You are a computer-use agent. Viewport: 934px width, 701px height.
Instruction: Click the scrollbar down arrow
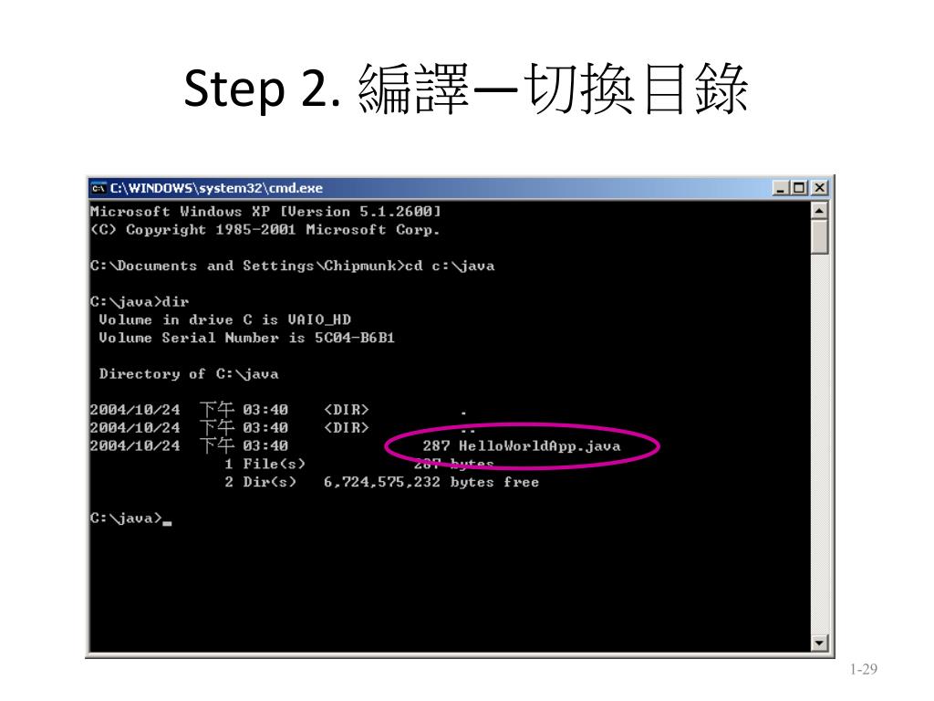point(820,643)
